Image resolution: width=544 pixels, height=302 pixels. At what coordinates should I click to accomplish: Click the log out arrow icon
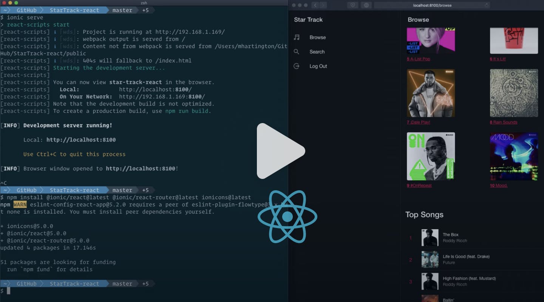(297, 66)
